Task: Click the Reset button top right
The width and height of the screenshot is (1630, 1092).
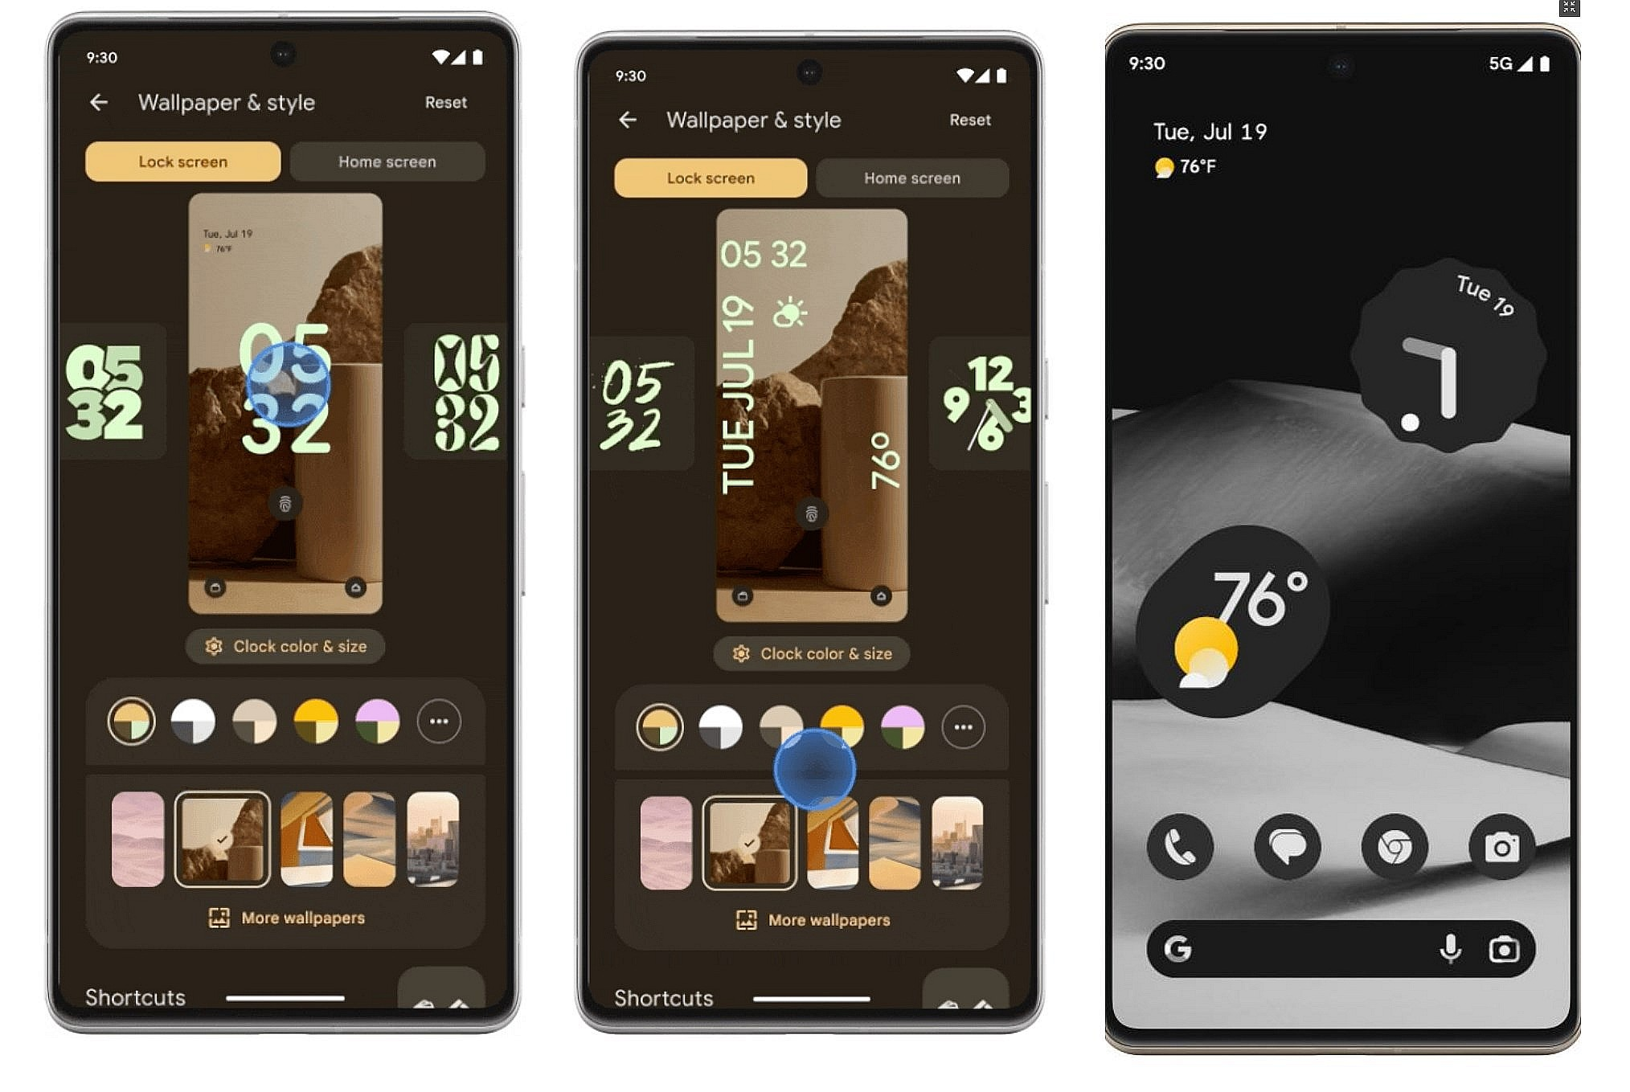Action: pyautogui.click(x=446, y=102)
